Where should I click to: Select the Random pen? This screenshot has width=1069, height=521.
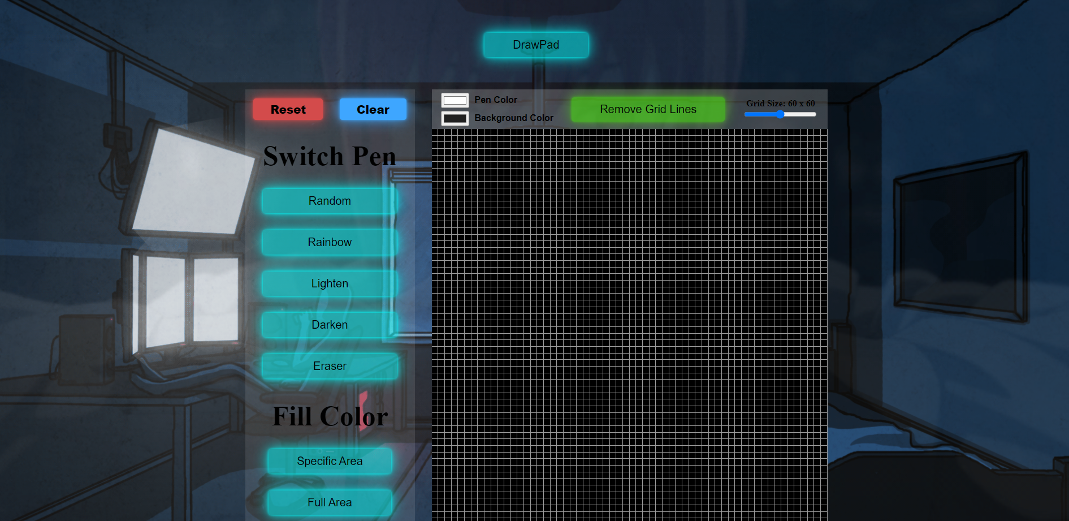pos(330,201)
